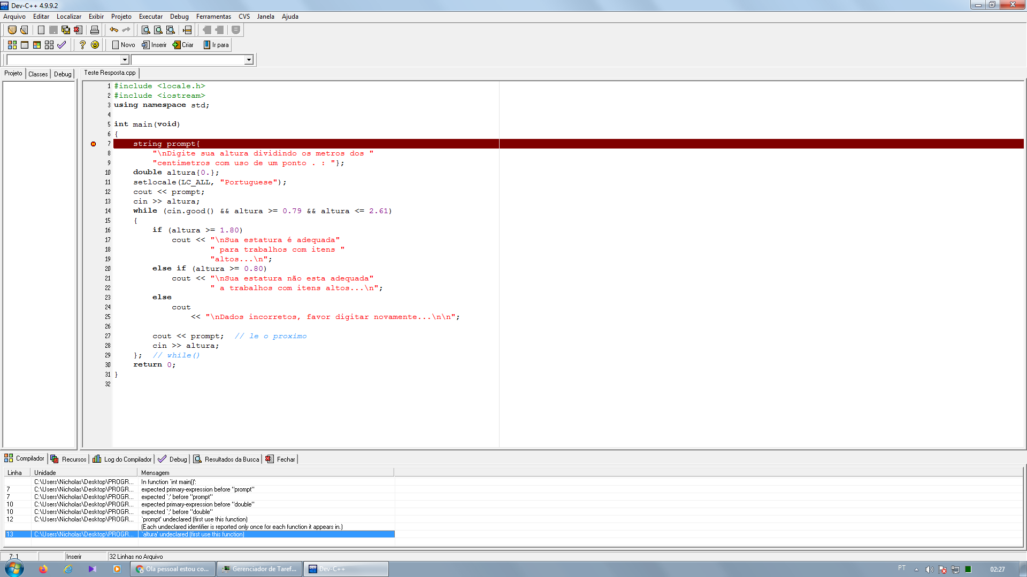Open the Ferramentas menu
Image resolution: width=1027 pixels, height=577 pixels.
point(213,17)
